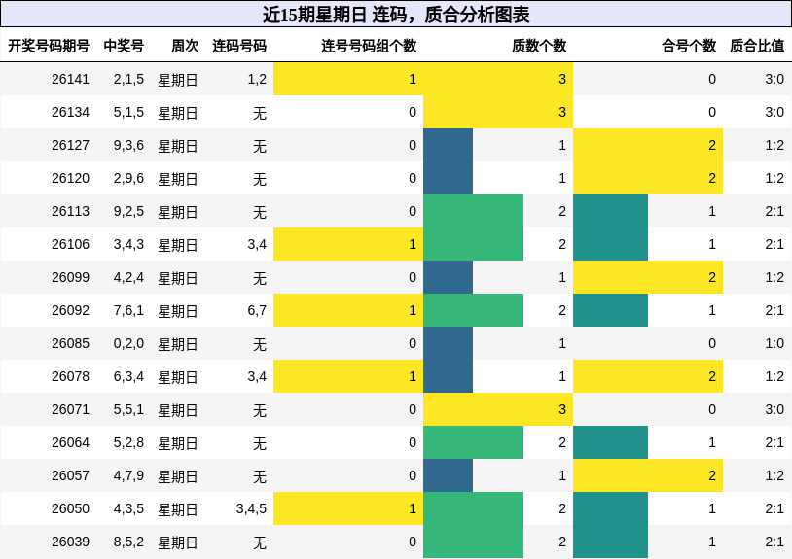This screenshot has height=559, width=792.
Task: Click winning number 9,2,5
Action: pos(128,211)
